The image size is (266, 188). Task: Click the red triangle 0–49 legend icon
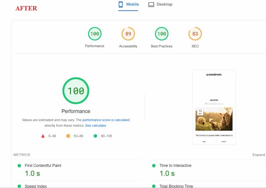43,136
